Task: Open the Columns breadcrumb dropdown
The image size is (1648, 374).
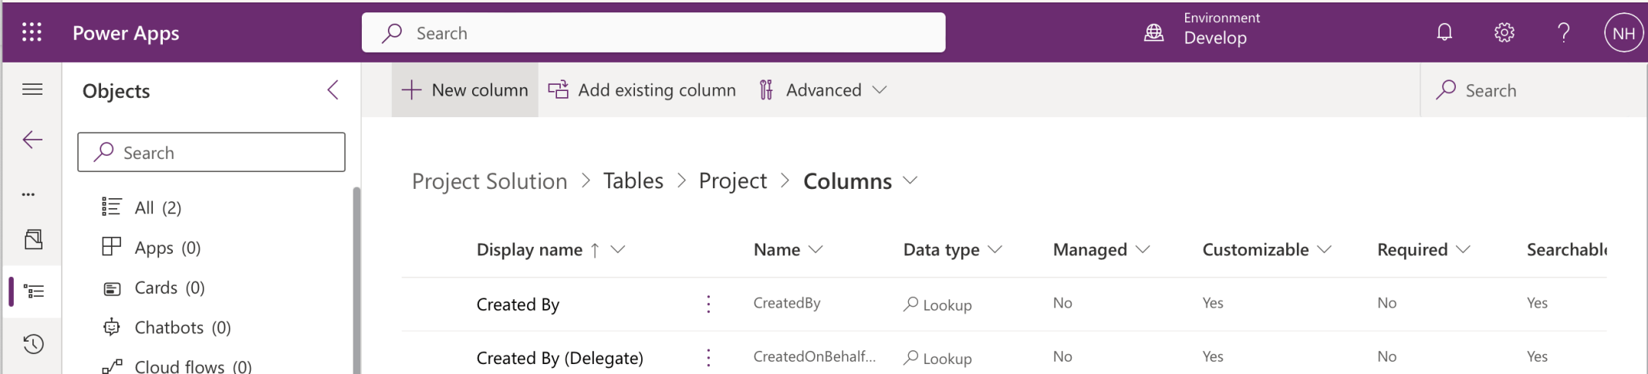Action: 911,180
